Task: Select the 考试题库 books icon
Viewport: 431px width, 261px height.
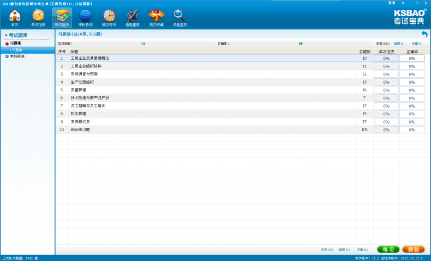Action: point(62,17)
